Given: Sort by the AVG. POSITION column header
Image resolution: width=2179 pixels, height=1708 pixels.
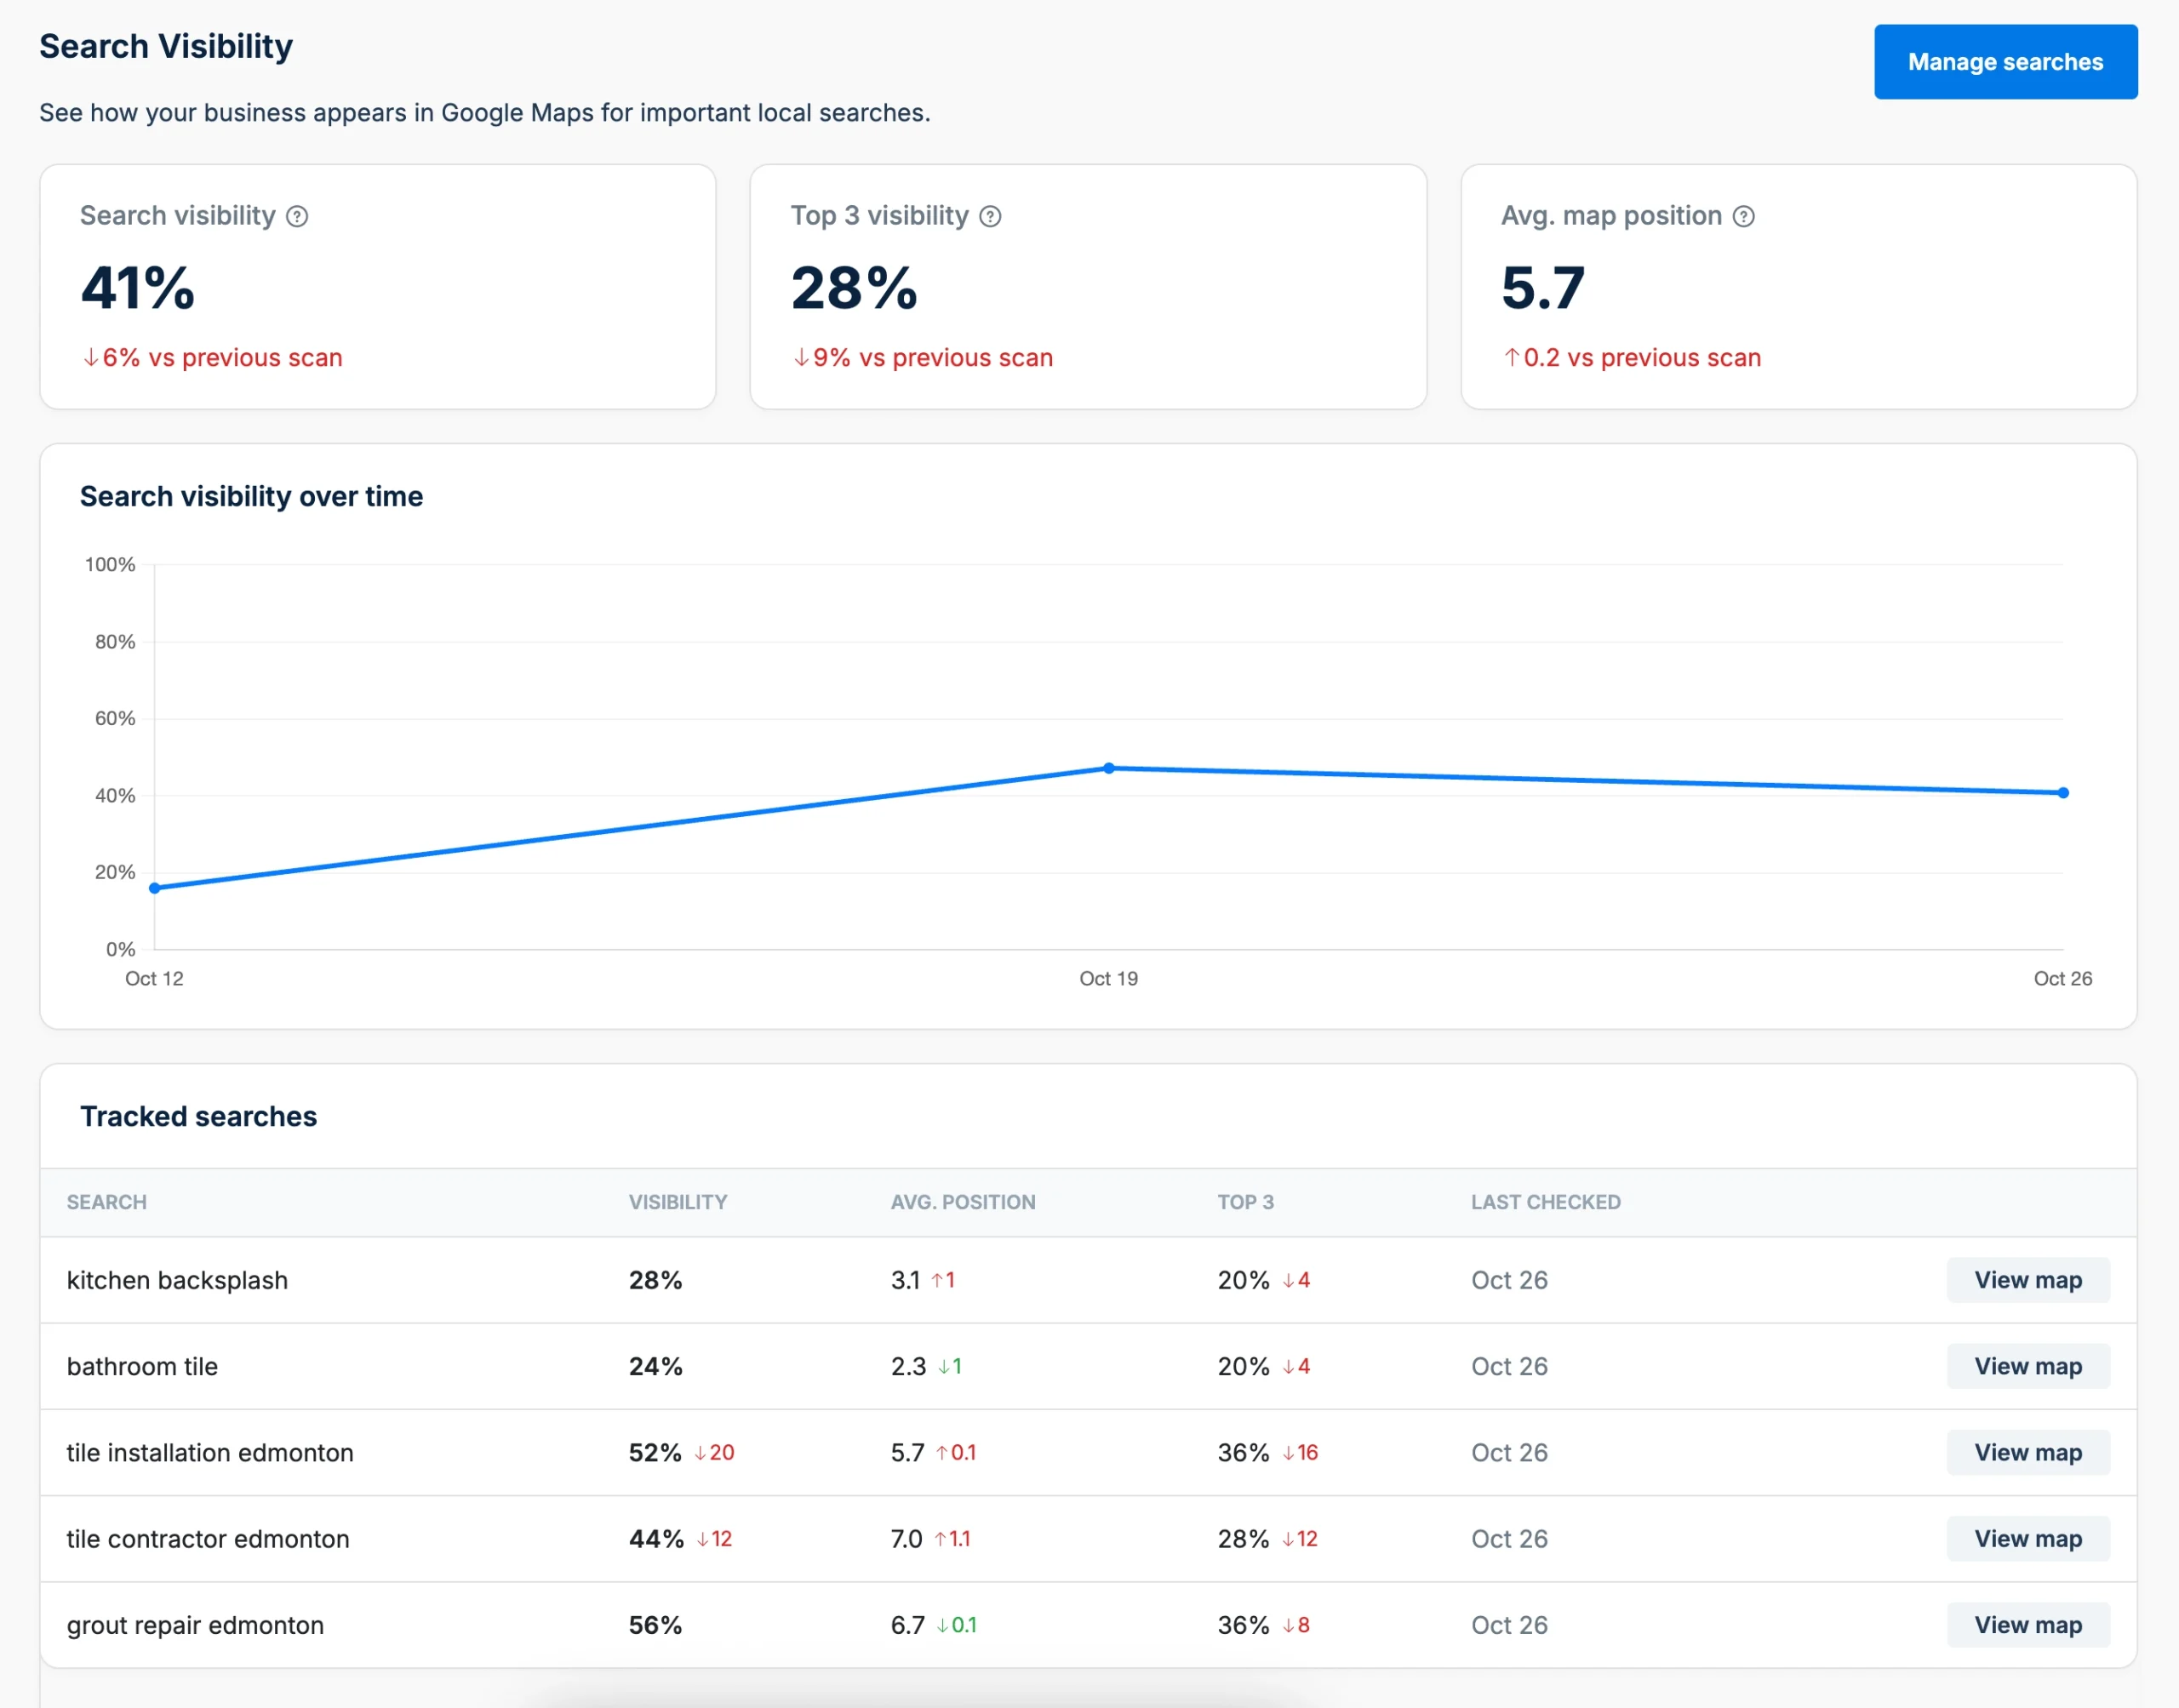Looking at the screenshot, I should [963, 1202].
